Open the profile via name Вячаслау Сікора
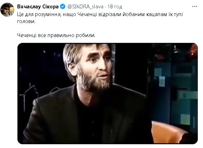Screen dimensions: 203x148 (38, 7)
